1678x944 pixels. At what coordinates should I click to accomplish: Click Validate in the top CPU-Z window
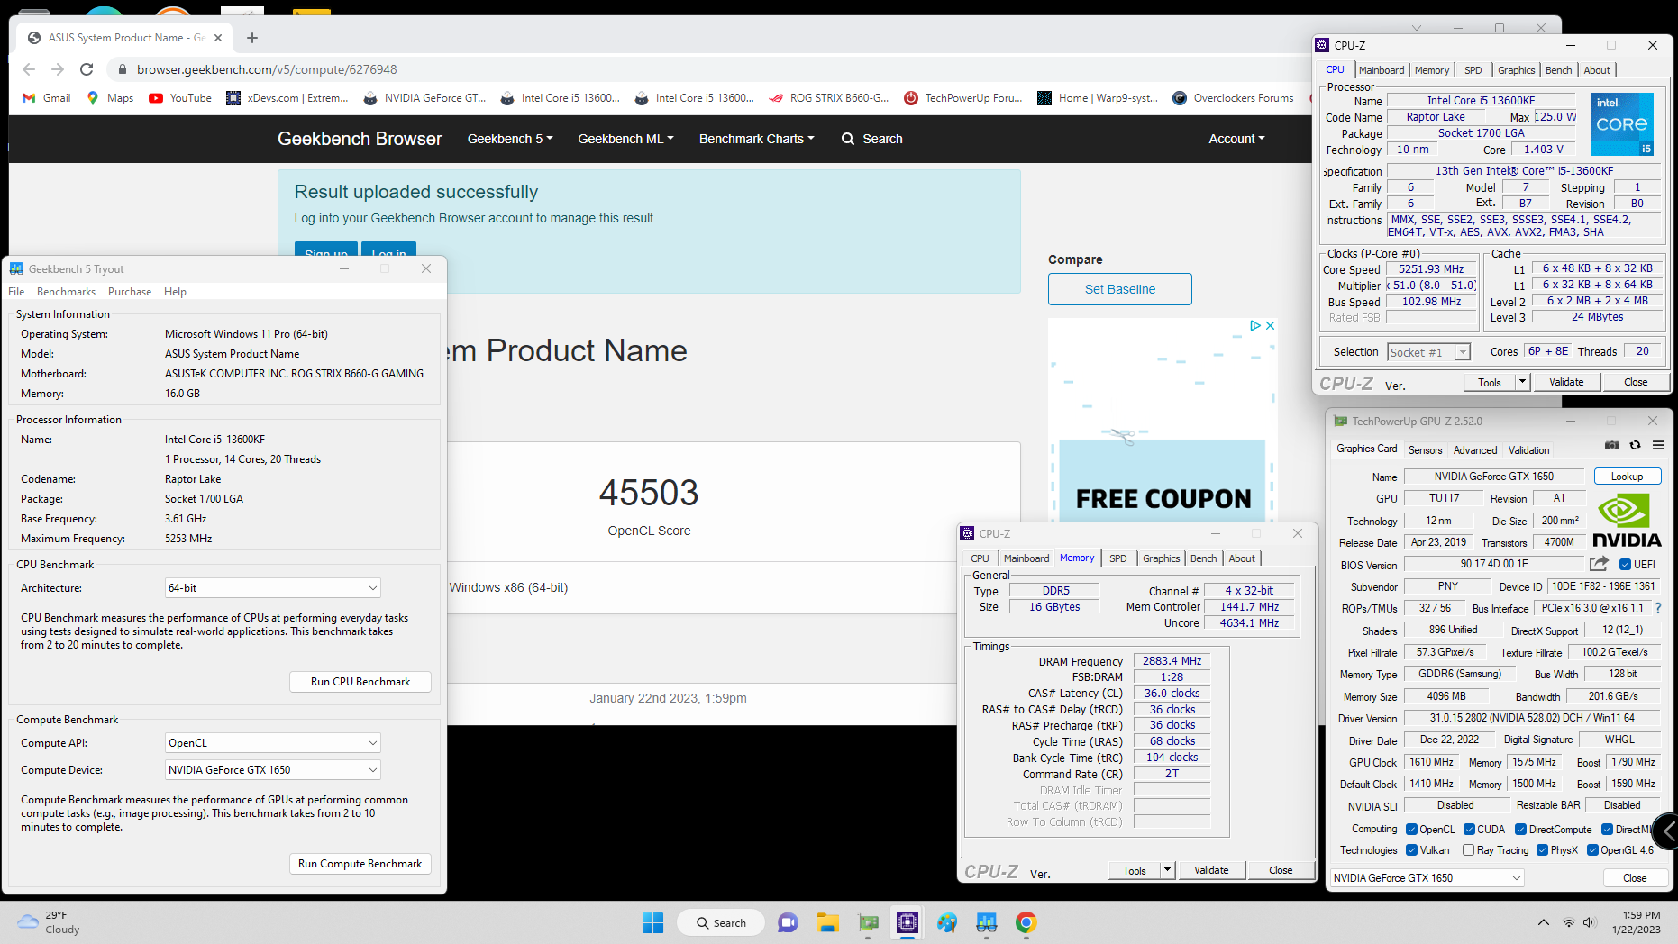pos(1566,382)
